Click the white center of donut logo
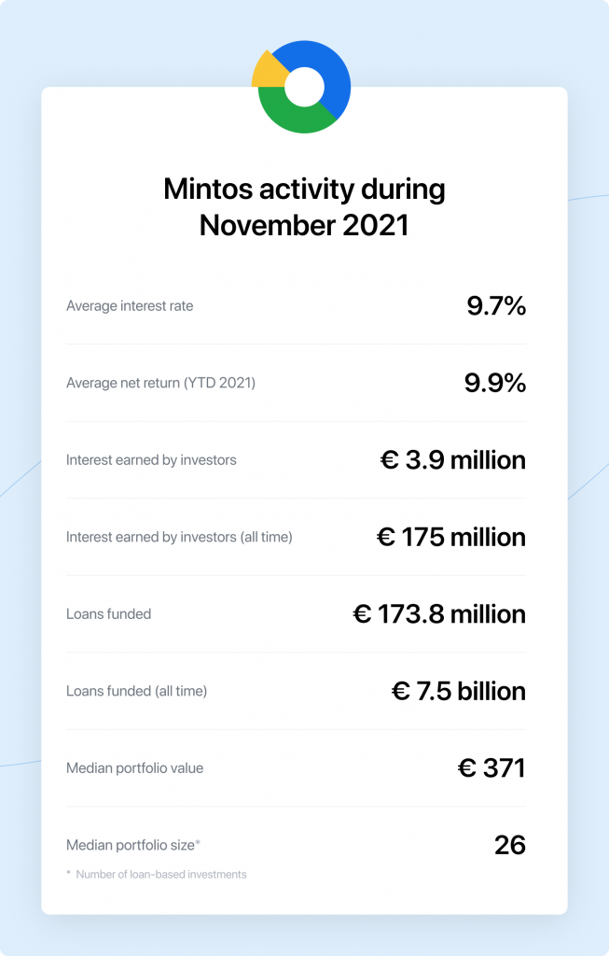The width and height of the screenshot is (609, 956). [x=304, y=87]
